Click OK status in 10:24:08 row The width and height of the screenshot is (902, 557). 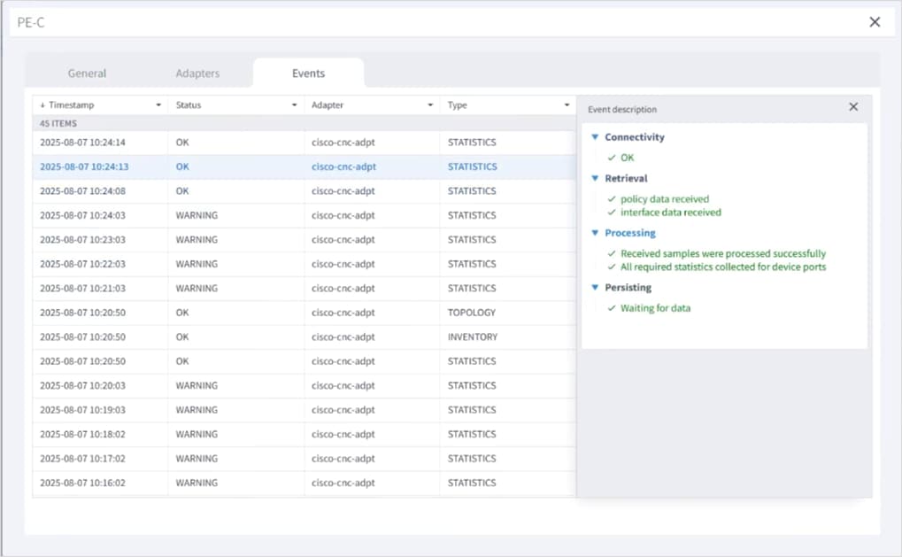(x=182, y=190)
